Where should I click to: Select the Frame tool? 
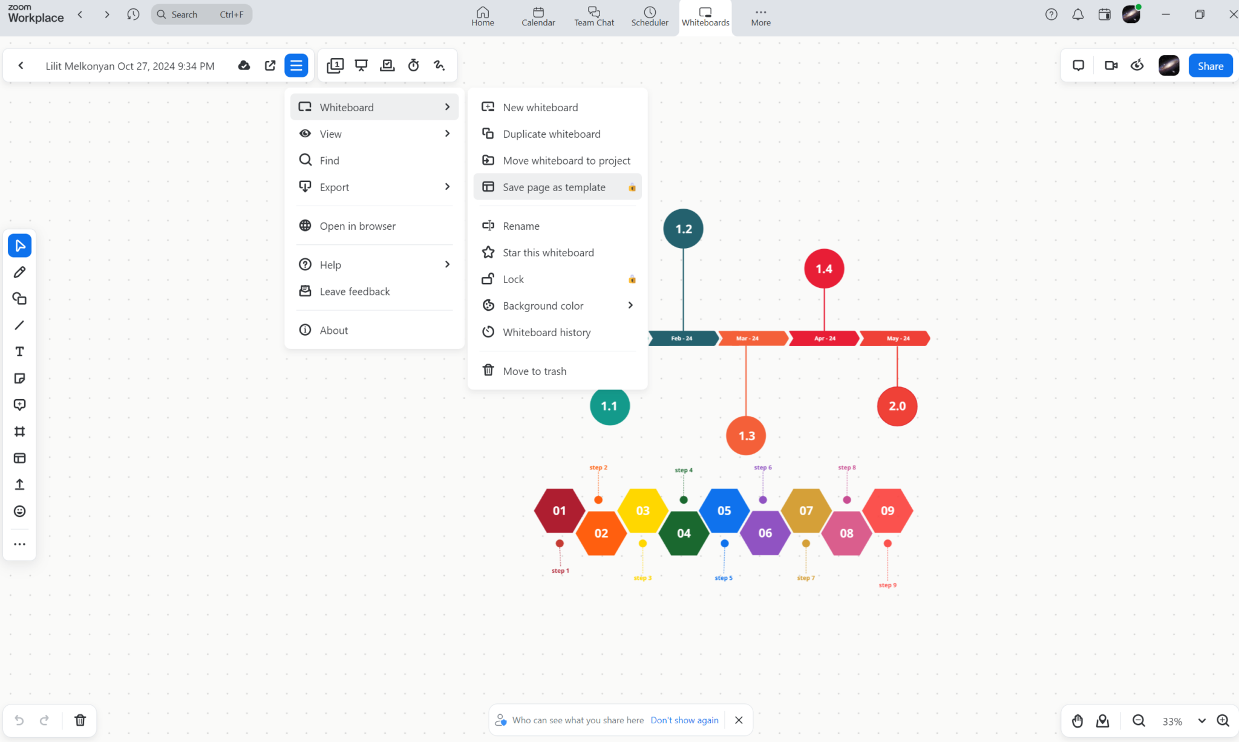pos(19,431)
